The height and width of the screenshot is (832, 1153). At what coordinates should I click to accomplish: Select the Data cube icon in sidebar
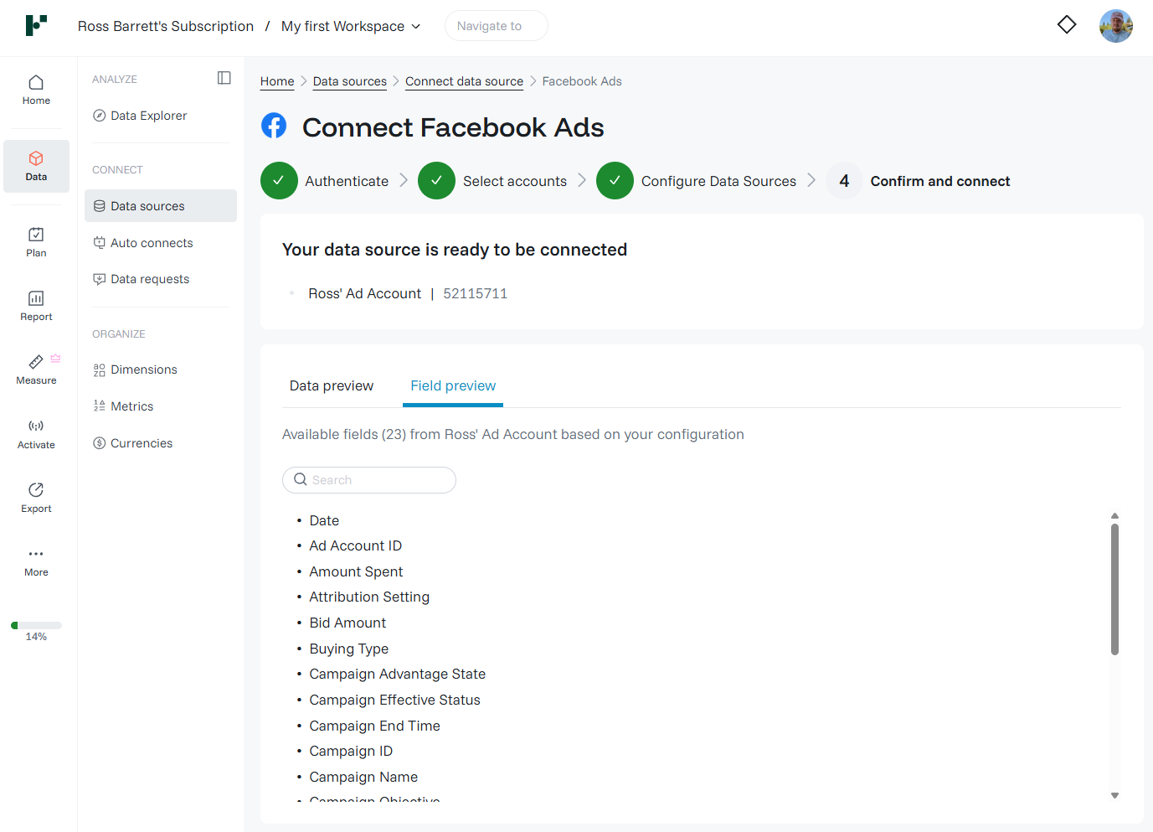click(x=36, y=158)
